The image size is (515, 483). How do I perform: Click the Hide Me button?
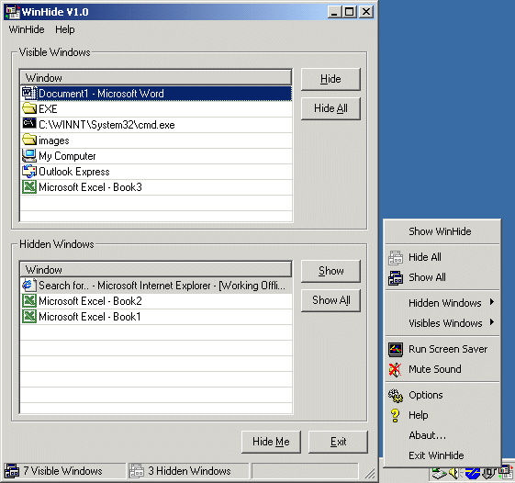pos(271,442)
